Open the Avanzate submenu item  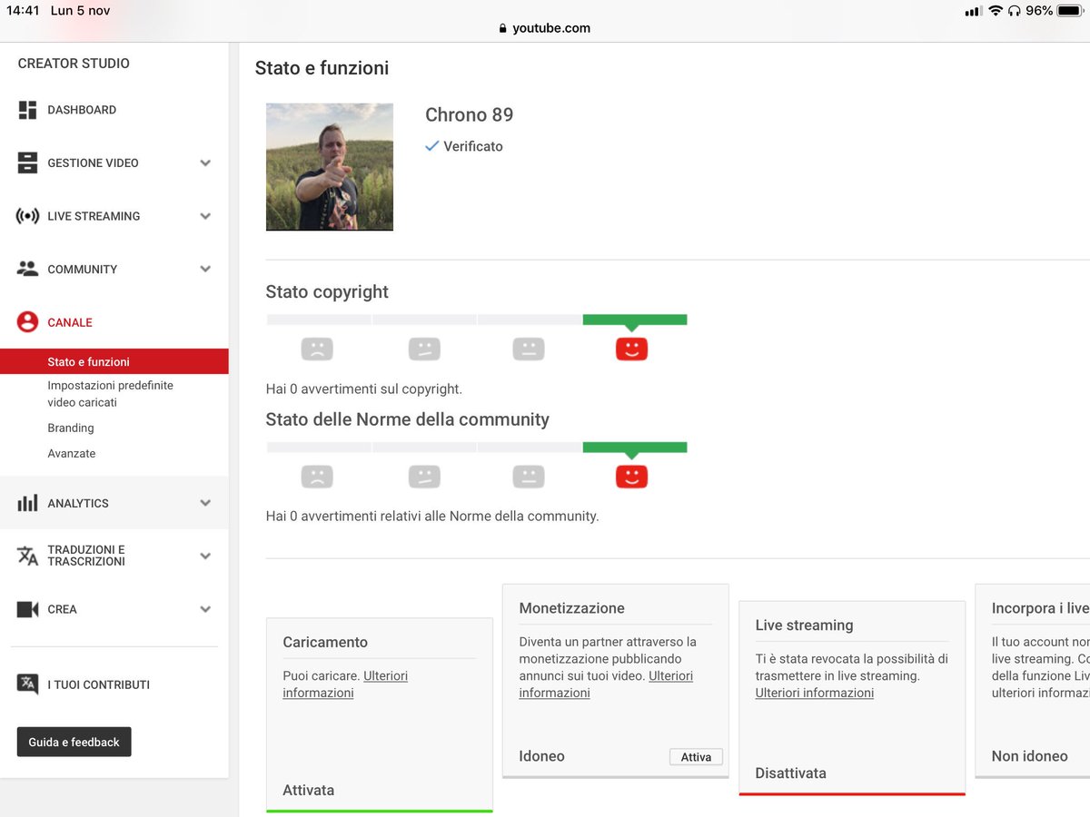coord(72,453)
